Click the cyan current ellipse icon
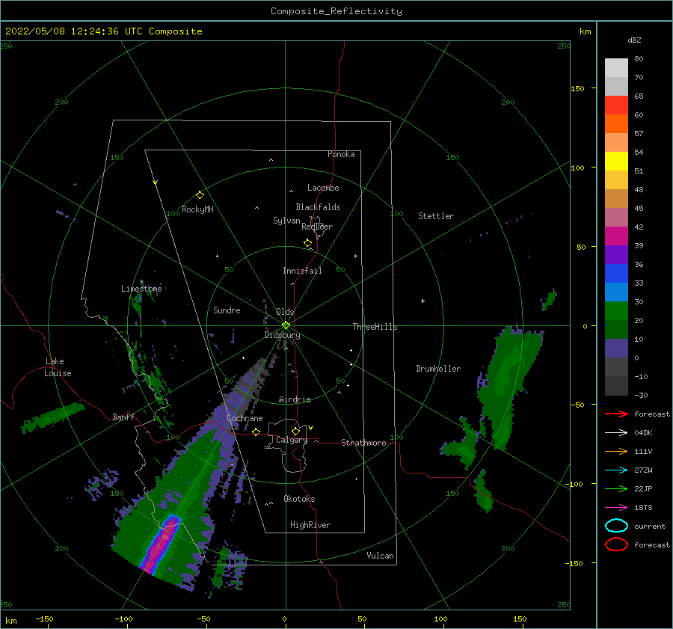673x629 pixels. pyautogui.click(x=616, y=526)
